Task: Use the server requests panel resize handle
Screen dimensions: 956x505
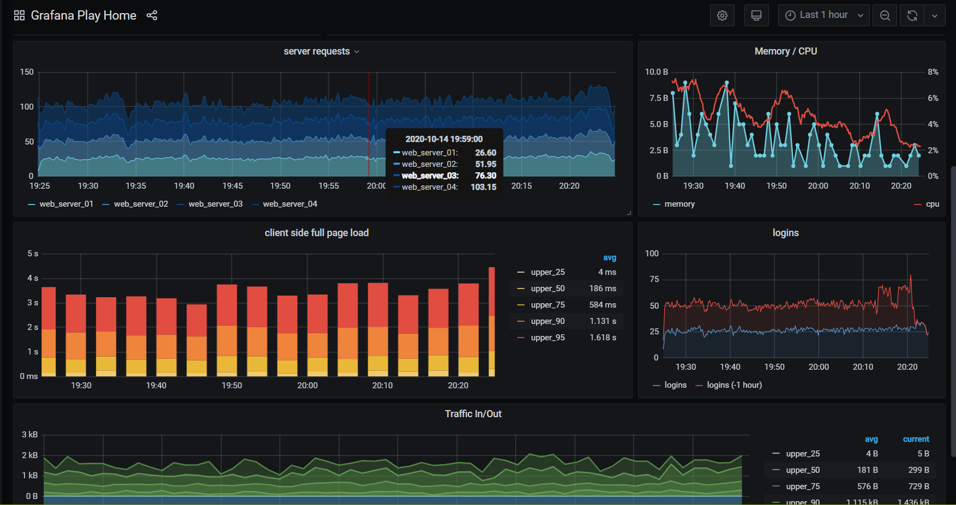Action: tap(629, 213)
